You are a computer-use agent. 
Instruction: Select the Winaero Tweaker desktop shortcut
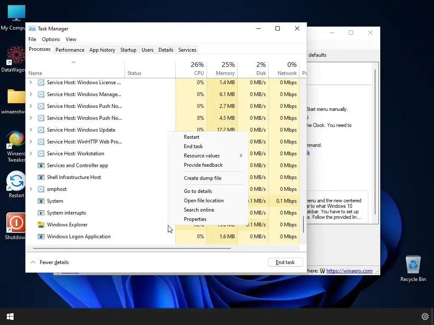[x=16, y=139]
